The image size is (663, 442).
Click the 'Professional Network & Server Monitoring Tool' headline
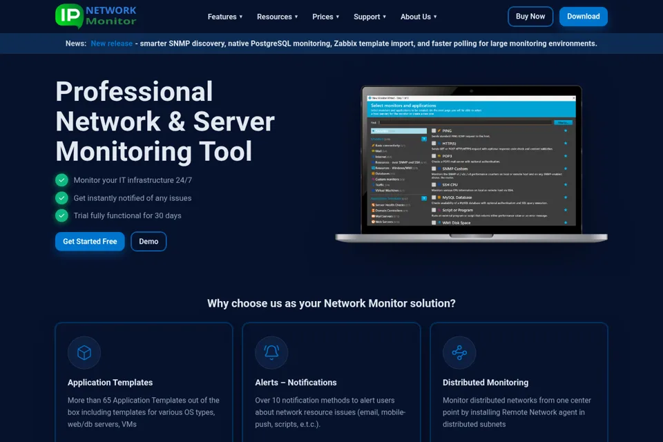[x=165, y=122]
